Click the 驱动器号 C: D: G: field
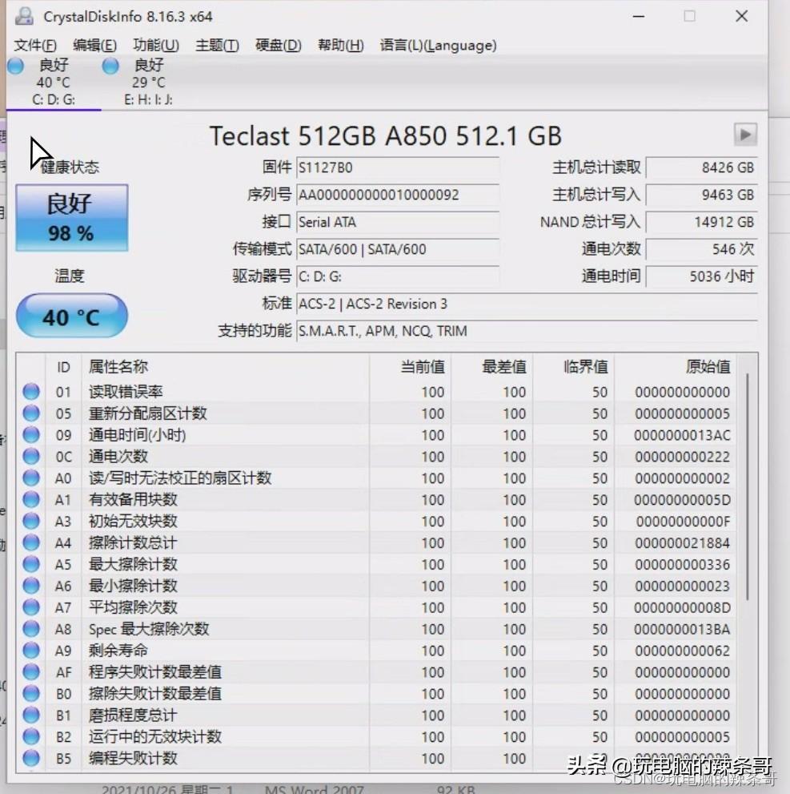The image size is (790, 794). point(398,276)
